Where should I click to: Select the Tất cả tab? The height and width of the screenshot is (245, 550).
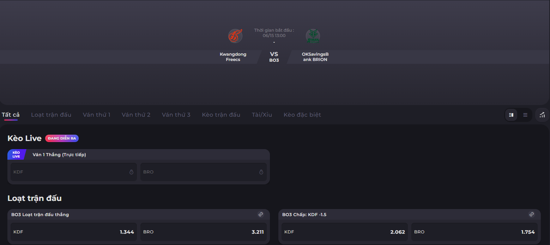point(11,115)
